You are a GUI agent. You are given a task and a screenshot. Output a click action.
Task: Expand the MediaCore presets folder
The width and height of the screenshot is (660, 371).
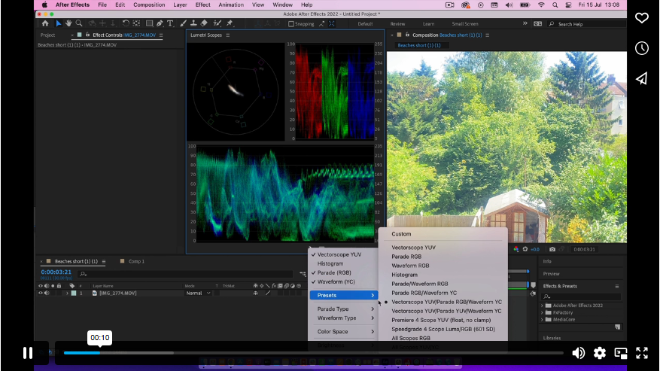coord(542,320)
